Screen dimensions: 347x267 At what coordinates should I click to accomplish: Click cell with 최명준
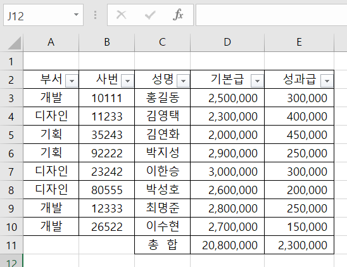click(163, 208)
